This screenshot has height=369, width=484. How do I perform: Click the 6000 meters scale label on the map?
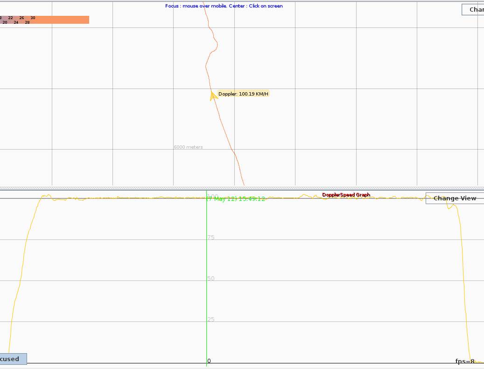point(188,147)
